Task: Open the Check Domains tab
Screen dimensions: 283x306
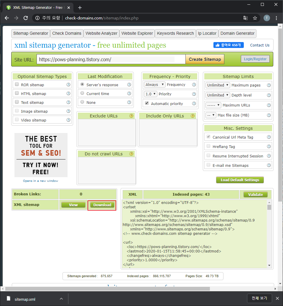Action: click(67, 33)
